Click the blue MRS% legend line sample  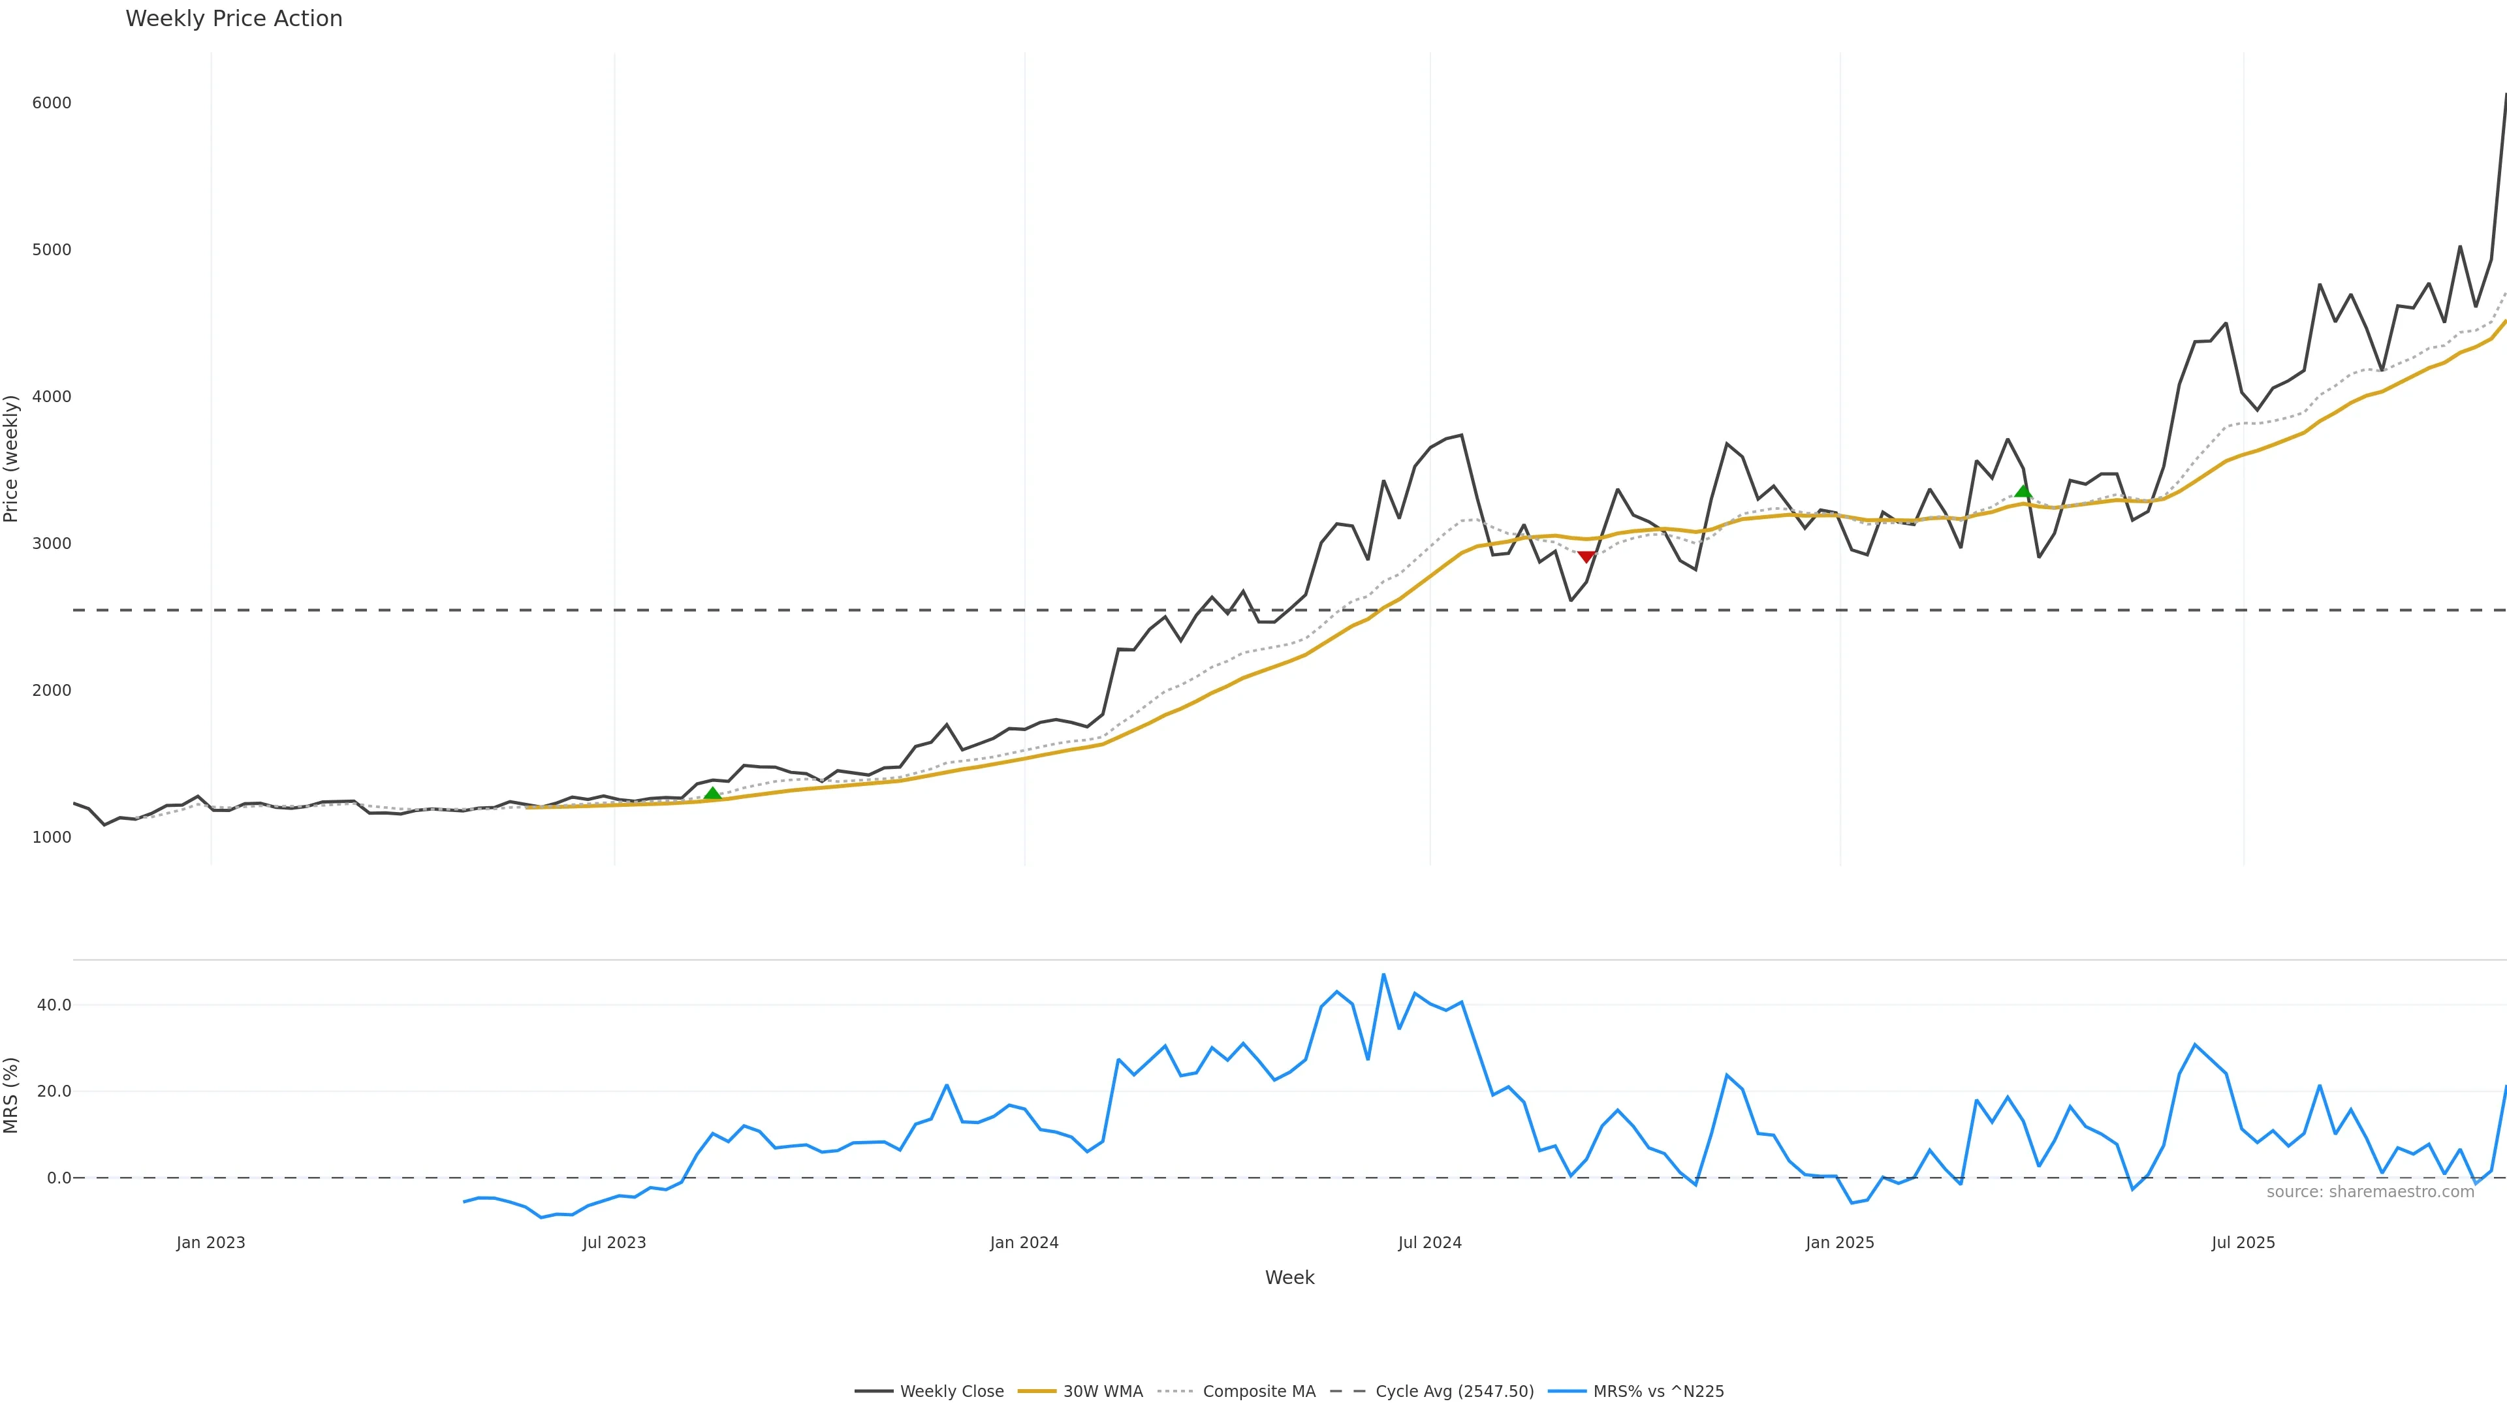(1566, 1392)
